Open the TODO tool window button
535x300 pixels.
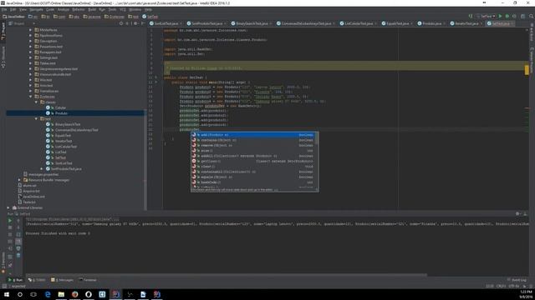37,280
